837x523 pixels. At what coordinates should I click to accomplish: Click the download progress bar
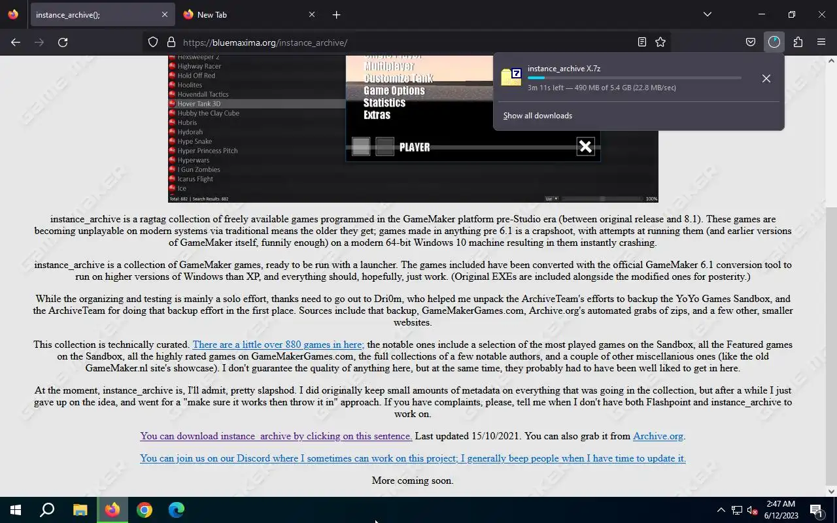(x=634, y=78)
